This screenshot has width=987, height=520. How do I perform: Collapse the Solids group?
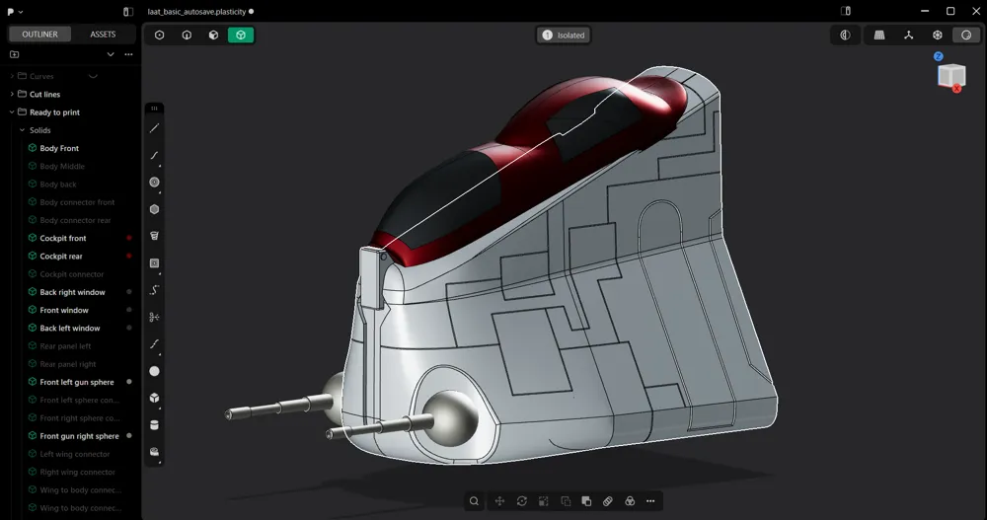pos(22,130)
